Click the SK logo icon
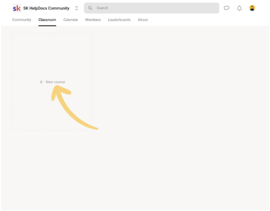270x211 pixels. click(x=17, y=8)
